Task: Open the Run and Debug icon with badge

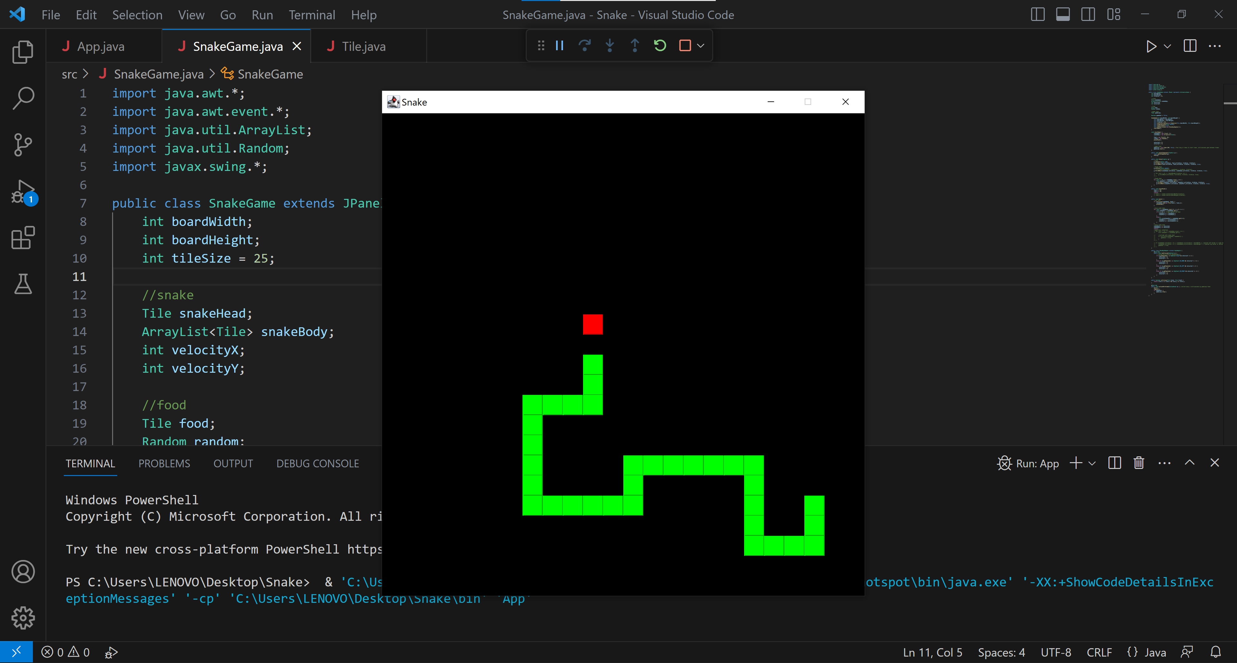Action: pos(23,192)
